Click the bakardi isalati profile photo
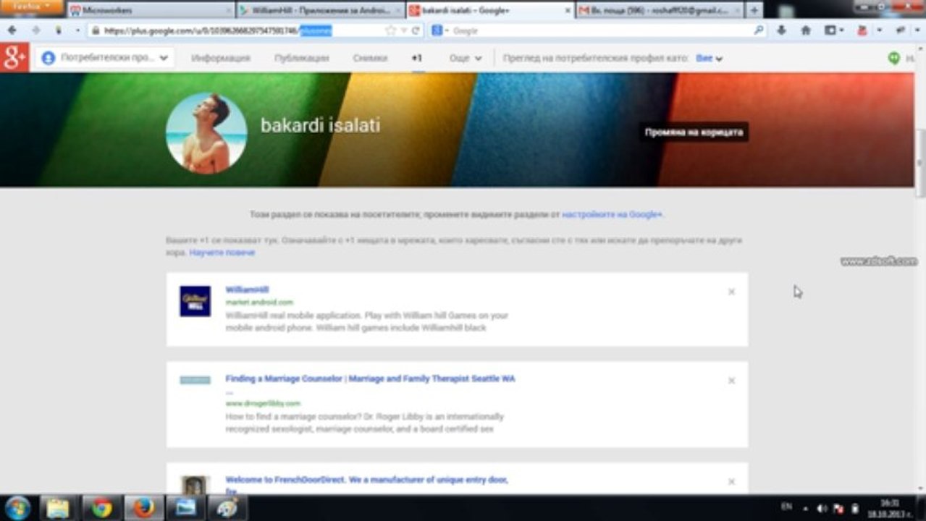Viewport: 926px width, 521px height. (x=206, y=133)
